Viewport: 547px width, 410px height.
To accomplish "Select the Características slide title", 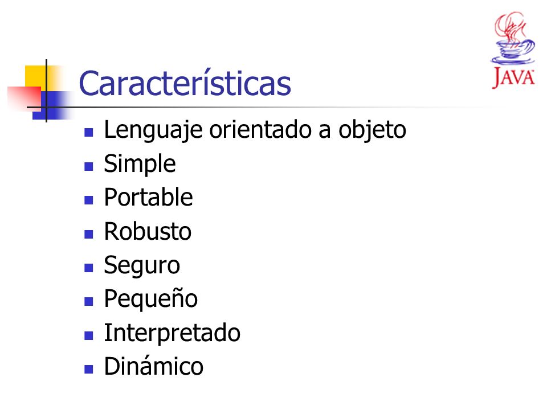I will (x=185, y=83).
